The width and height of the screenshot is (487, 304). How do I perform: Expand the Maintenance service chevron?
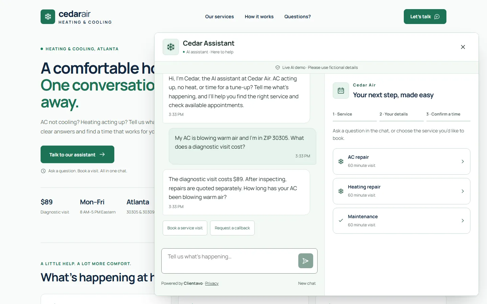463,221
